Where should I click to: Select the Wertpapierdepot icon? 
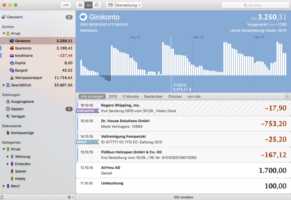pos(12,78)
